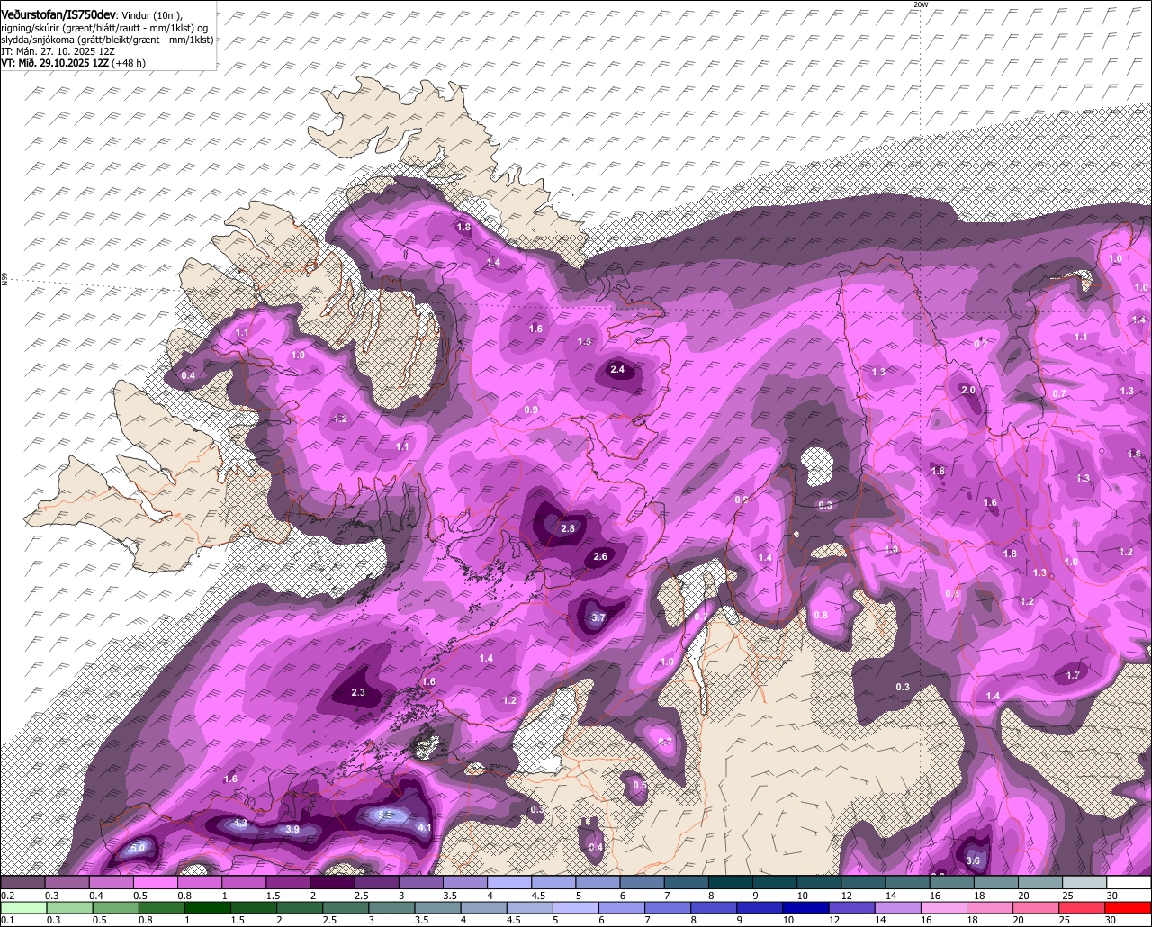Click the 0.2 label in the upper legend
Viewport: 1152px width, 927px height.
7,895
